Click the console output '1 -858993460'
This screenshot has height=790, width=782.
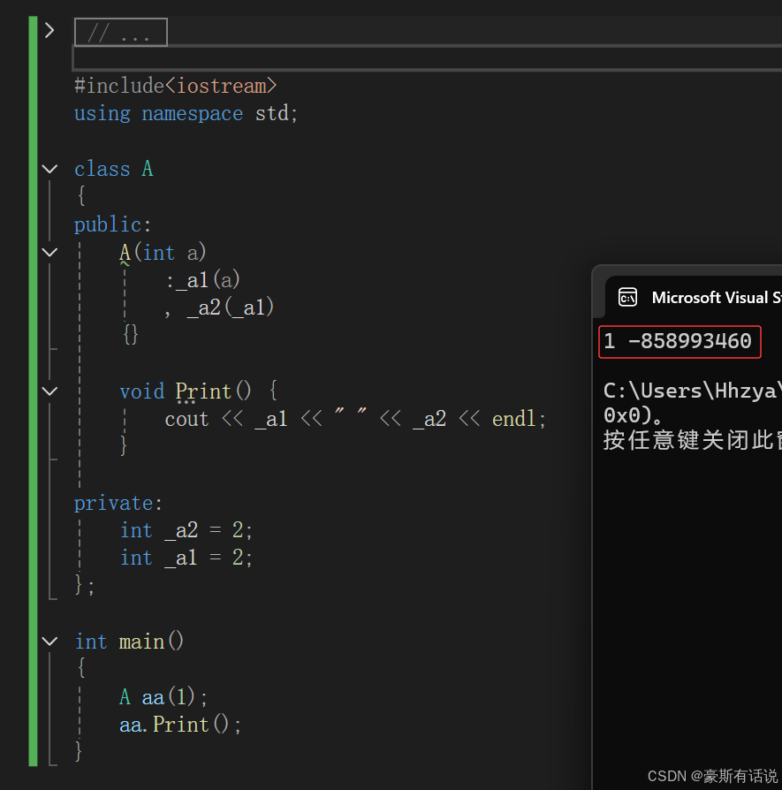click(x=679, y=341)
